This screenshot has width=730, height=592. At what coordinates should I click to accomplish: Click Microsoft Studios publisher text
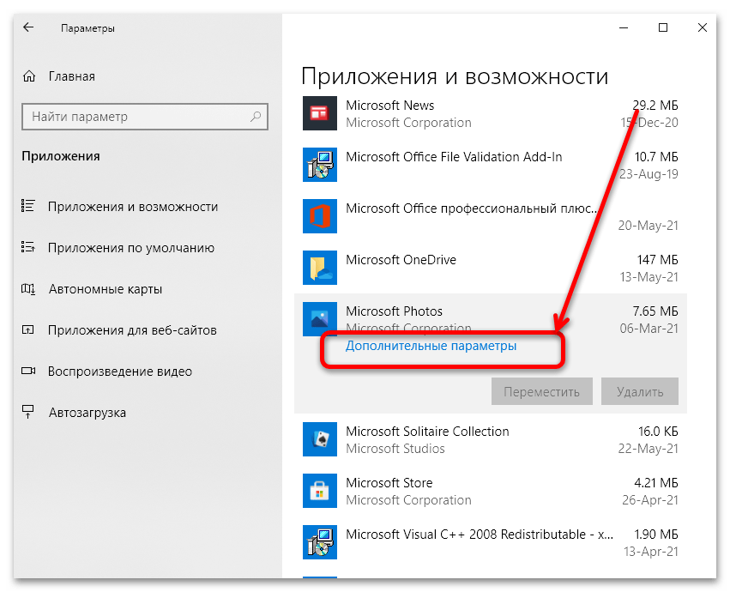point(395,449)
